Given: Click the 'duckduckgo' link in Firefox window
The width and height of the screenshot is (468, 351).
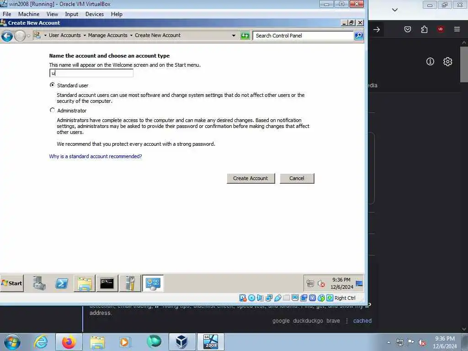Looking at the screenshot, I should [x=308, y=320].
